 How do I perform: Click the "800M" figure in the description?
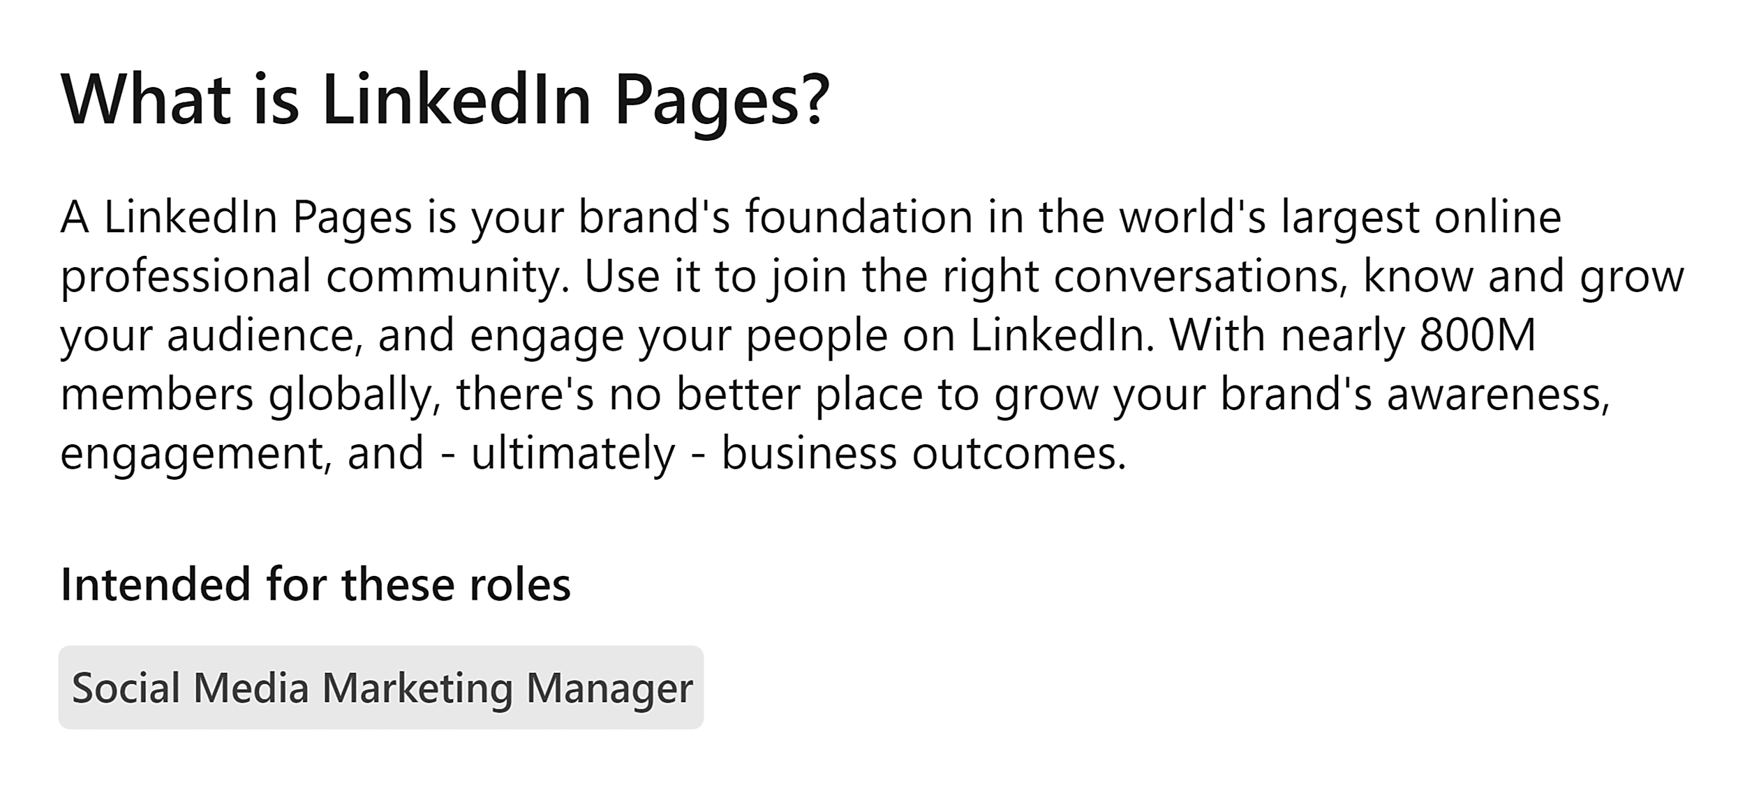[1478, 335]
